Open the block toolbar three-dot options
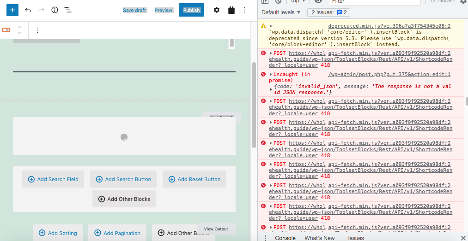This screenshot has height=241, width=468. coord(37,30)
